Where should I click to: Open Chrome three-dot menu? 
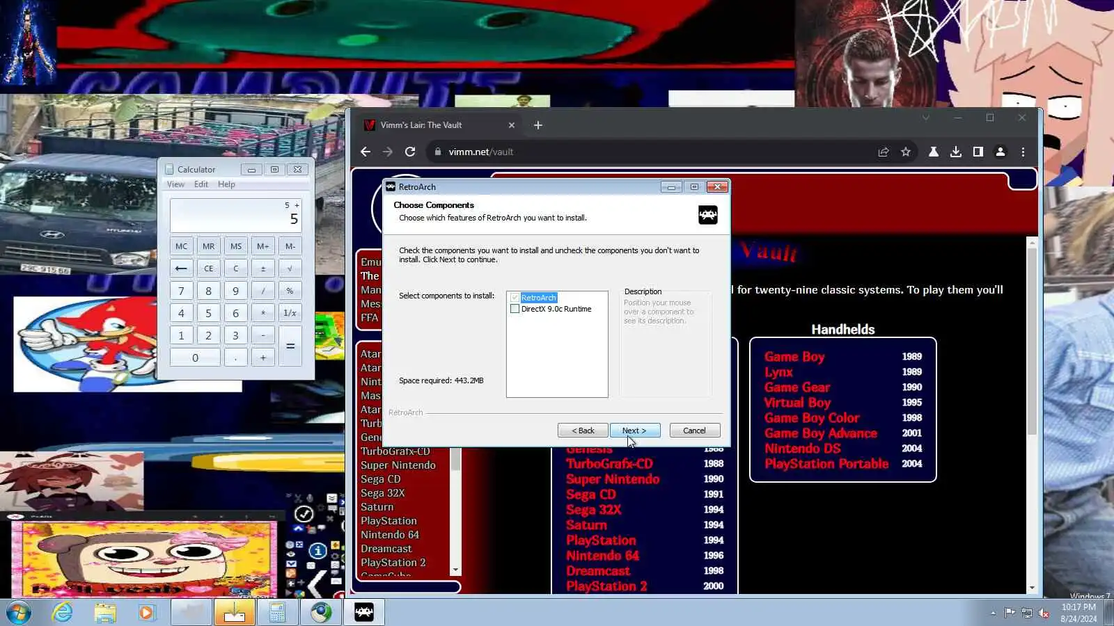click(1023, 152)
